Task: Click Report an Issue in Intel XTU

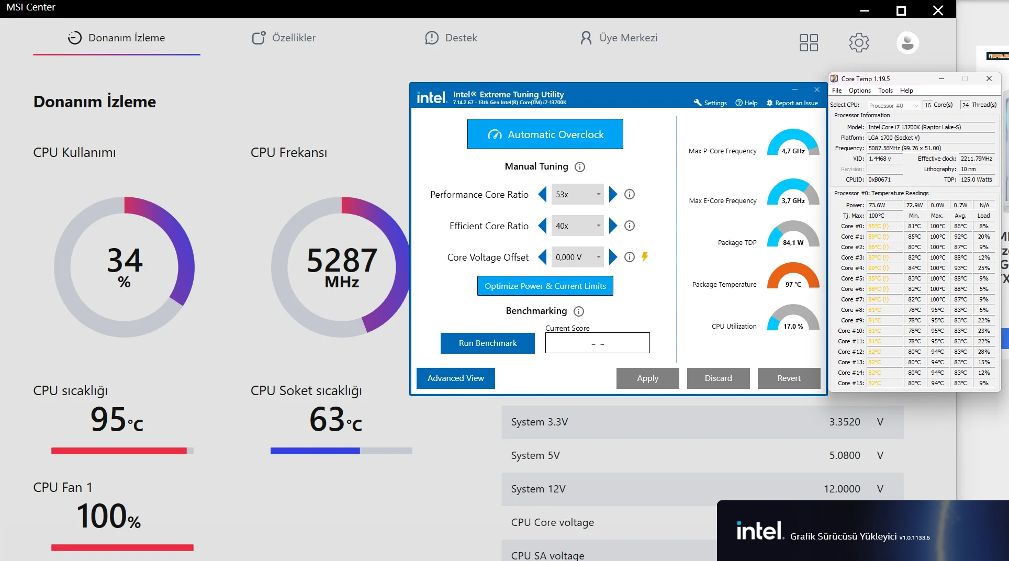Action: point(792,103)
